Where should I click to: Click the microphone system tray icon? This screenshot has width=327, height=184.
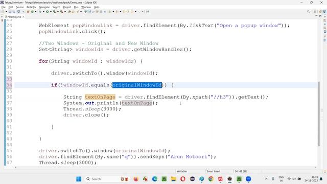point(273,179)
